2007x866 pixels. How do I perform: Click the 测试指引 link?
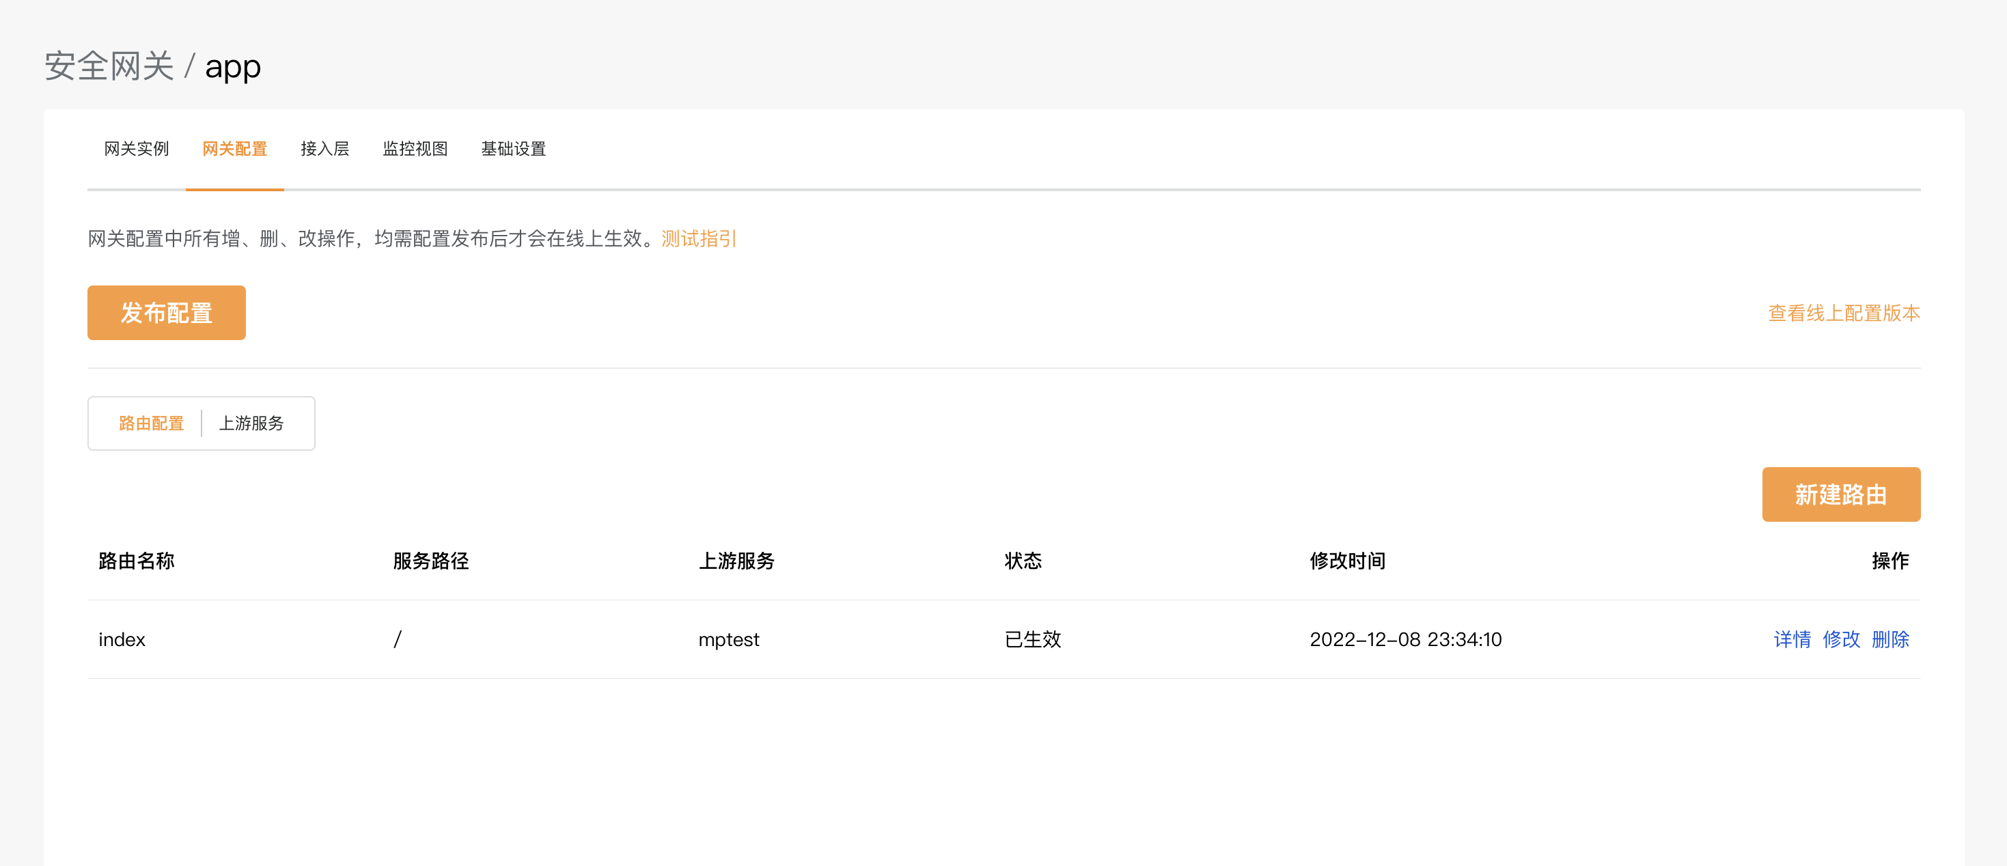(x=698, y=238)
